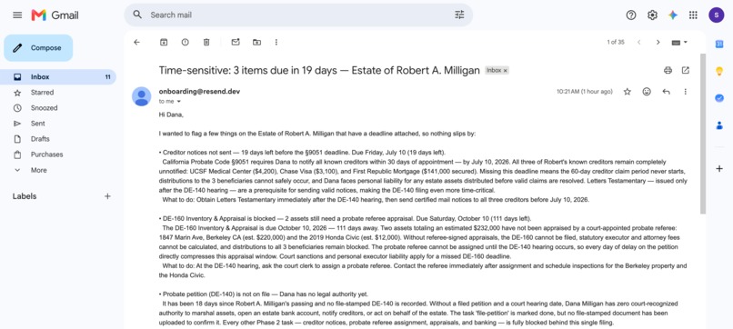
Task: Open the Purchases folder
Action: pos(46,155)
